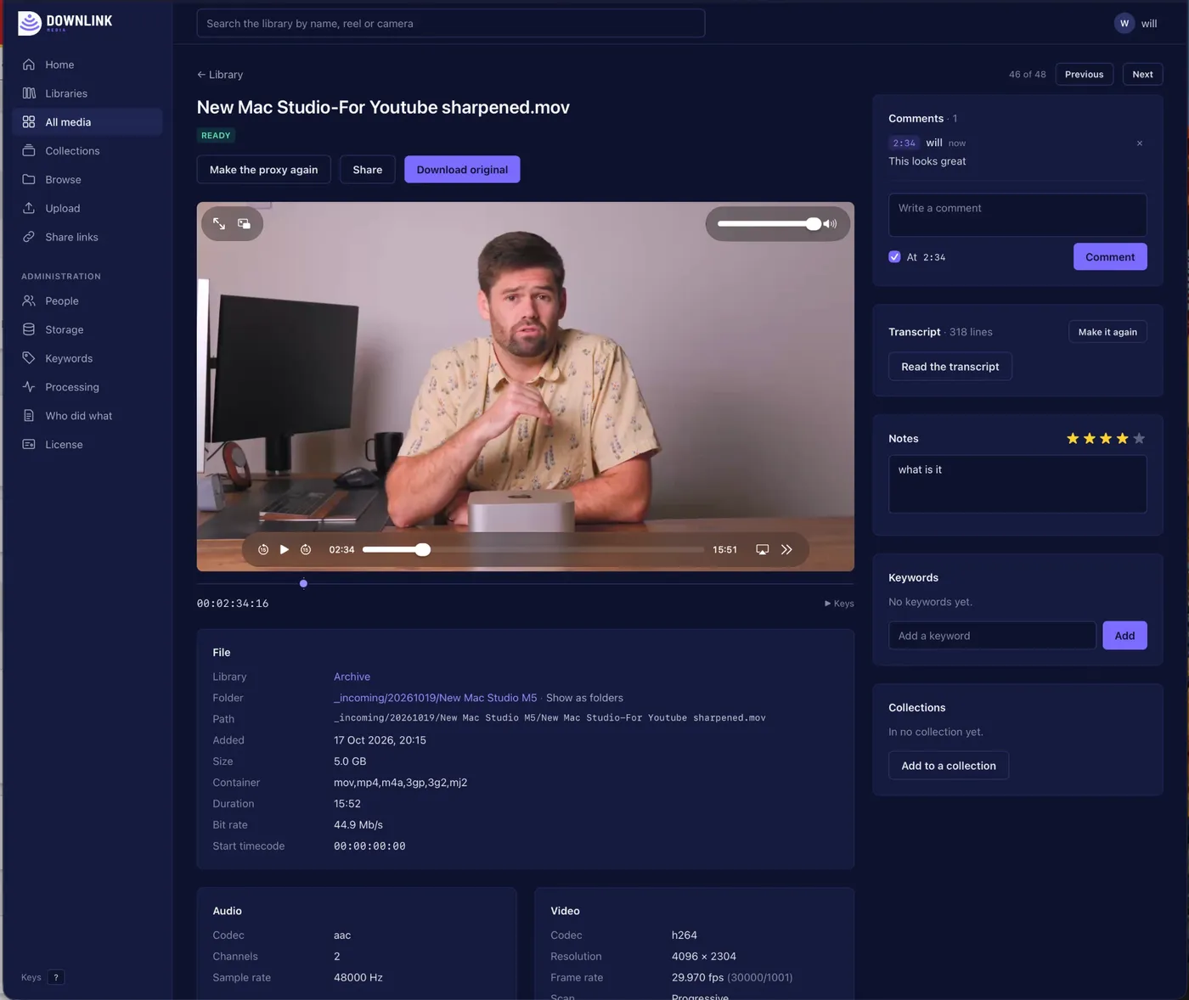The width and height of the screenshot is (1189, 1000).
Task: Focus the library search field
Action: [x=451, y=23]
